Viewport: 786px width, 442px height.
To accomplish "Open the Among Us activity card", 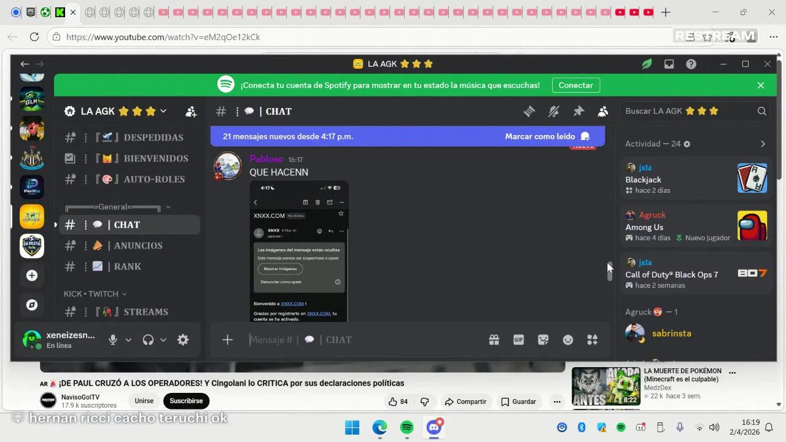I will 696,226.
